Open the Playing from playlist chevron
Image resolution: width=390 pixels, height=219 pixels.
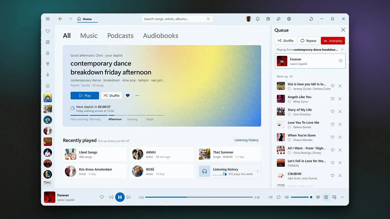[x=342, y=50]
